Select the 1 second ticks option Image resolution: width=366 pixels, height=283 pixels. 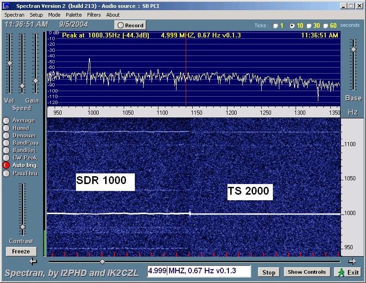(x=276, y=26)
